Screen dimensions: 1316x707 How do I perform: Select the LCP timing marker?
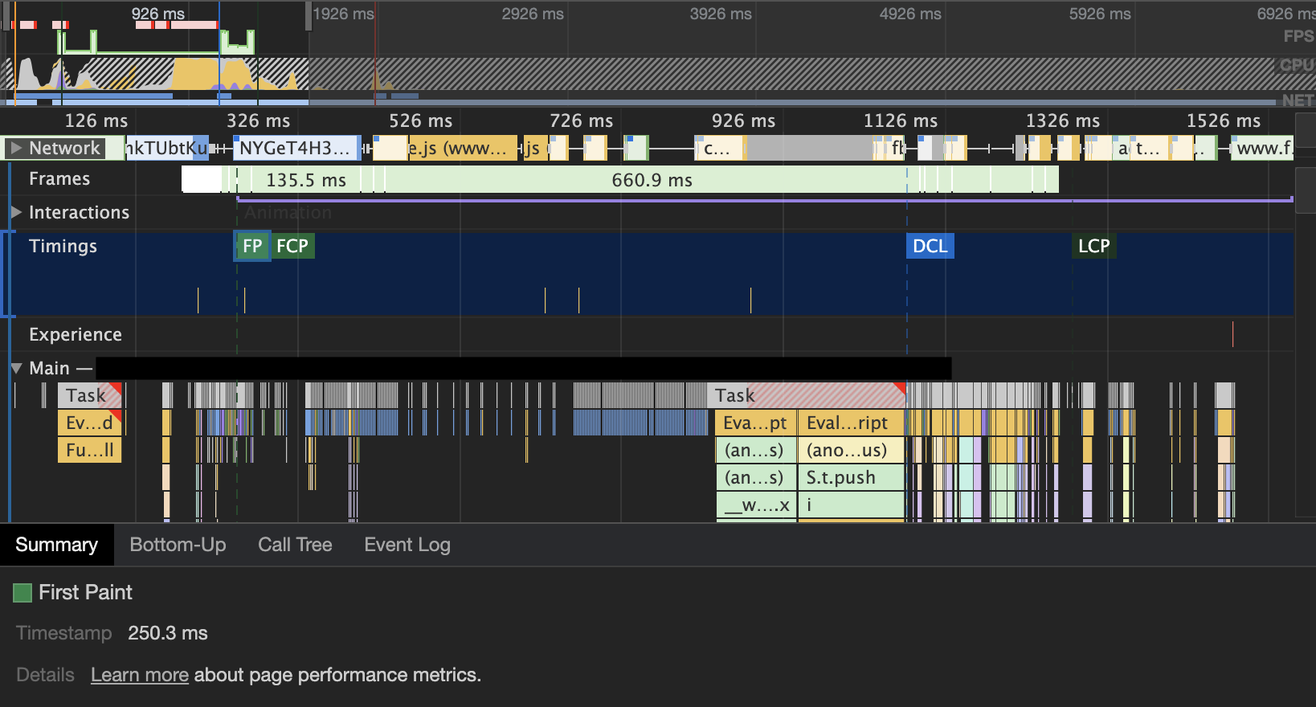[1093, 246]
